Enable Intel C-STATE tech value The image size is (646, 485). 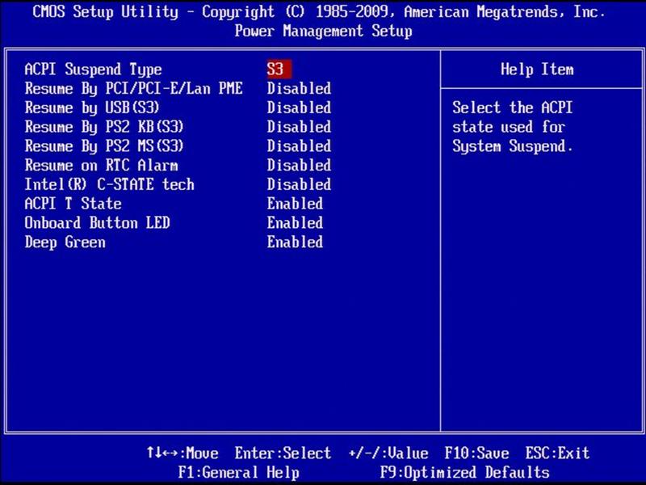299,184
